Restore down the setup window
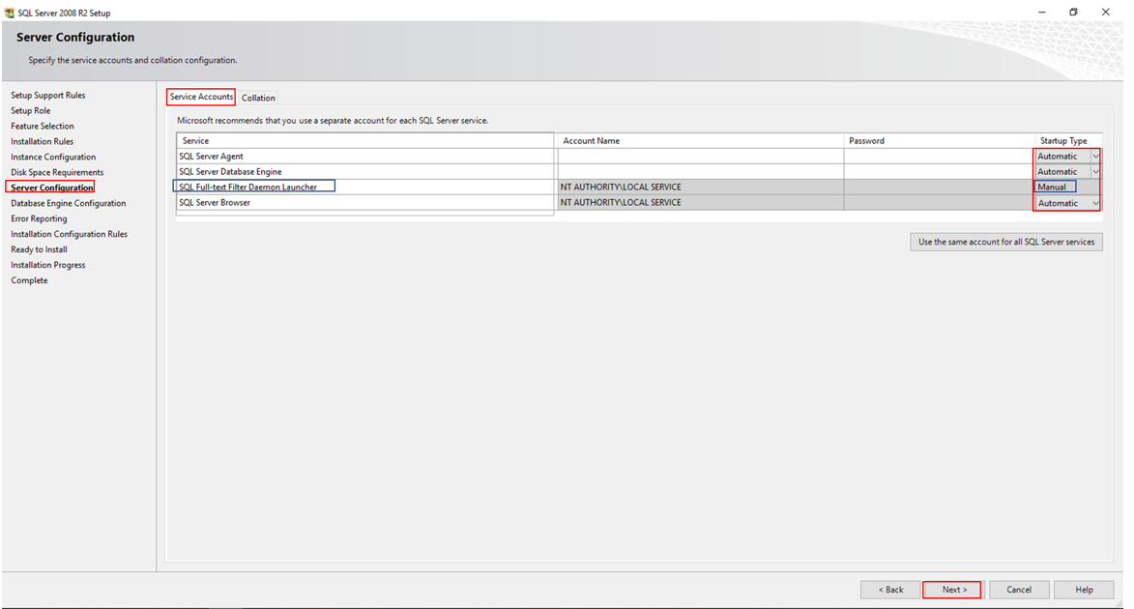This screenshot has width=1134, height=609. click(1073, 13)
